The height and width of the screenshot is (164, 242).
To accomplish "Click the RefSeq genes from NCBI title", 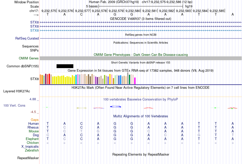I will (x=141, y=35).
